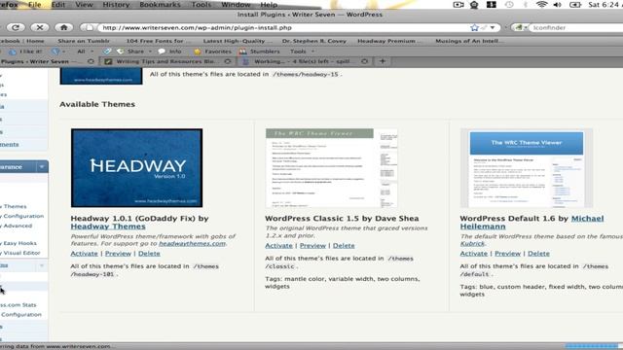Open the Tools menu in menu bar
The width and height of the screenshot is (623, 350).
pyautogui.click(x=202, y=5)
